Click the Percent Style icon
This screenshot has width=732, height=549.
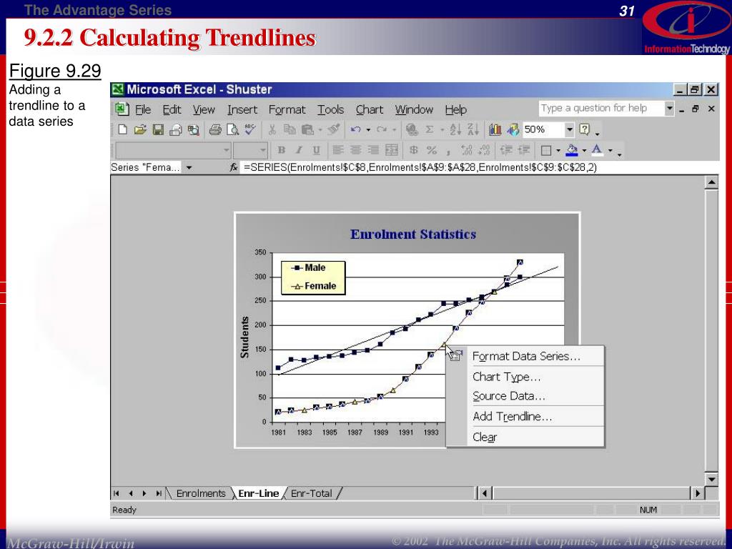point(432,150)
